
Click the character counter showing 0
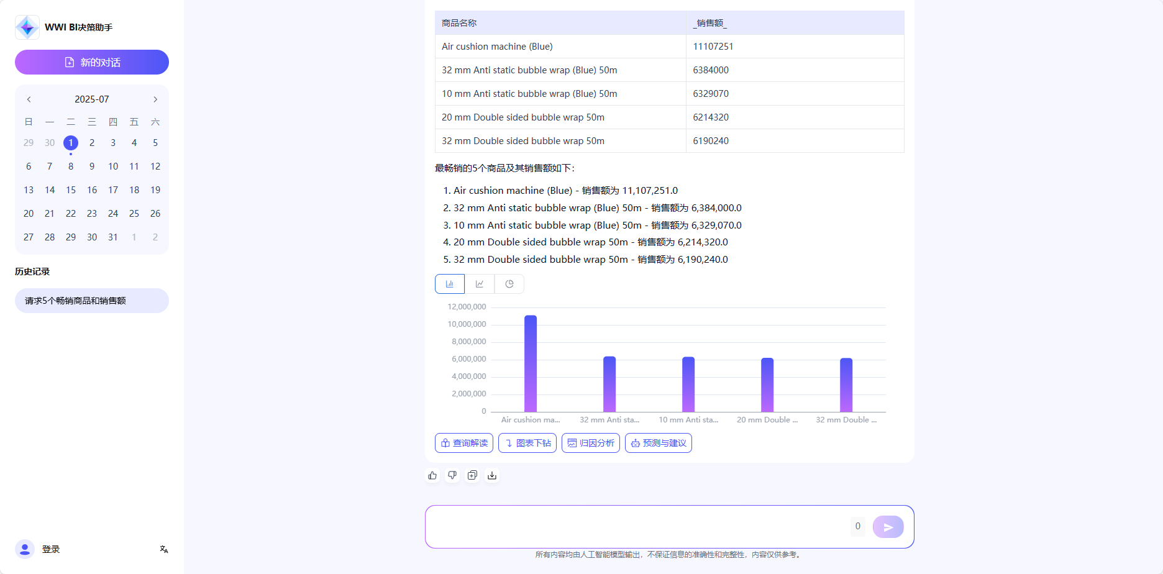pyautogui.click(x=858, y=526)
